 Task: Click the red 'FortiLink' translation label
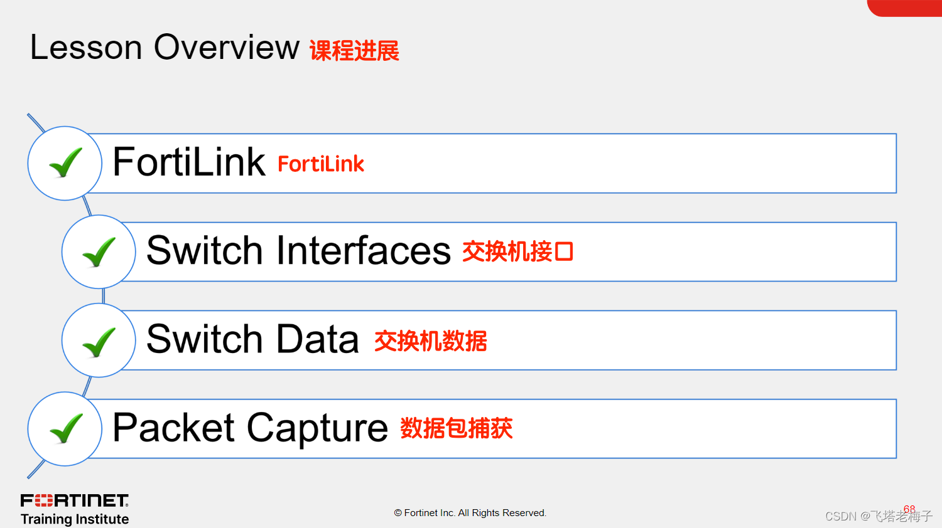tap(321, 164)
